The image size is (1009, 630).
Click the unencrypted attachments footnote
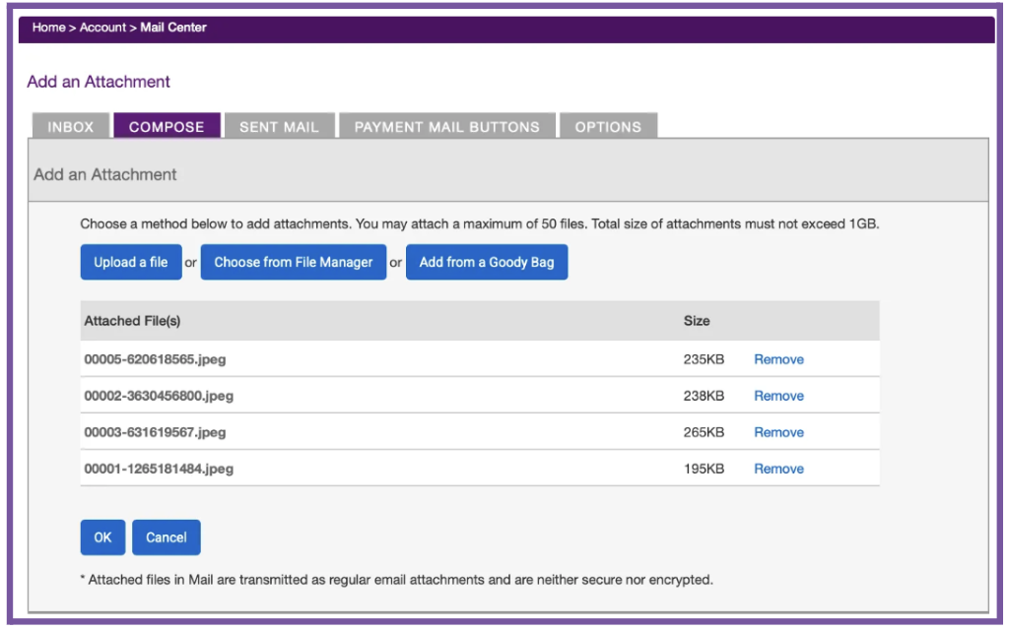(396, 580)
